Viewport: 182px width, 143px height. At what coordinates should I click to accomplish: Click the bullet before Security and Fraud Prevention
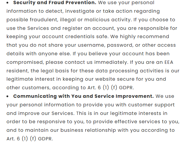[8, 3]
